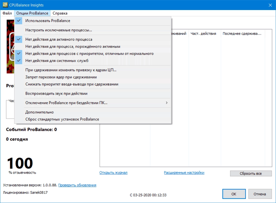This screenshot has height=203, width=276.
Task: Click the Установленная версия: 1.0.0.88 text
Action: [x=30, y=185]
